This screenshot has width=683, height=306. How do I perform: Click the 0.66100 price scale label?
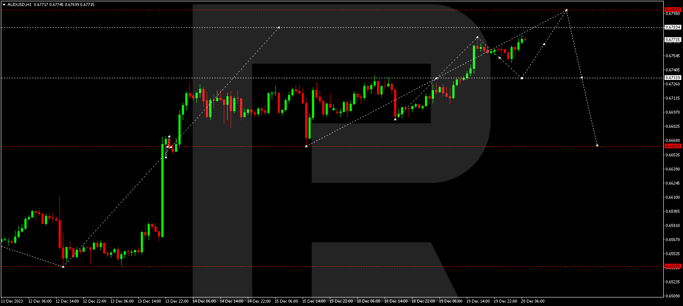coord(672,197)
